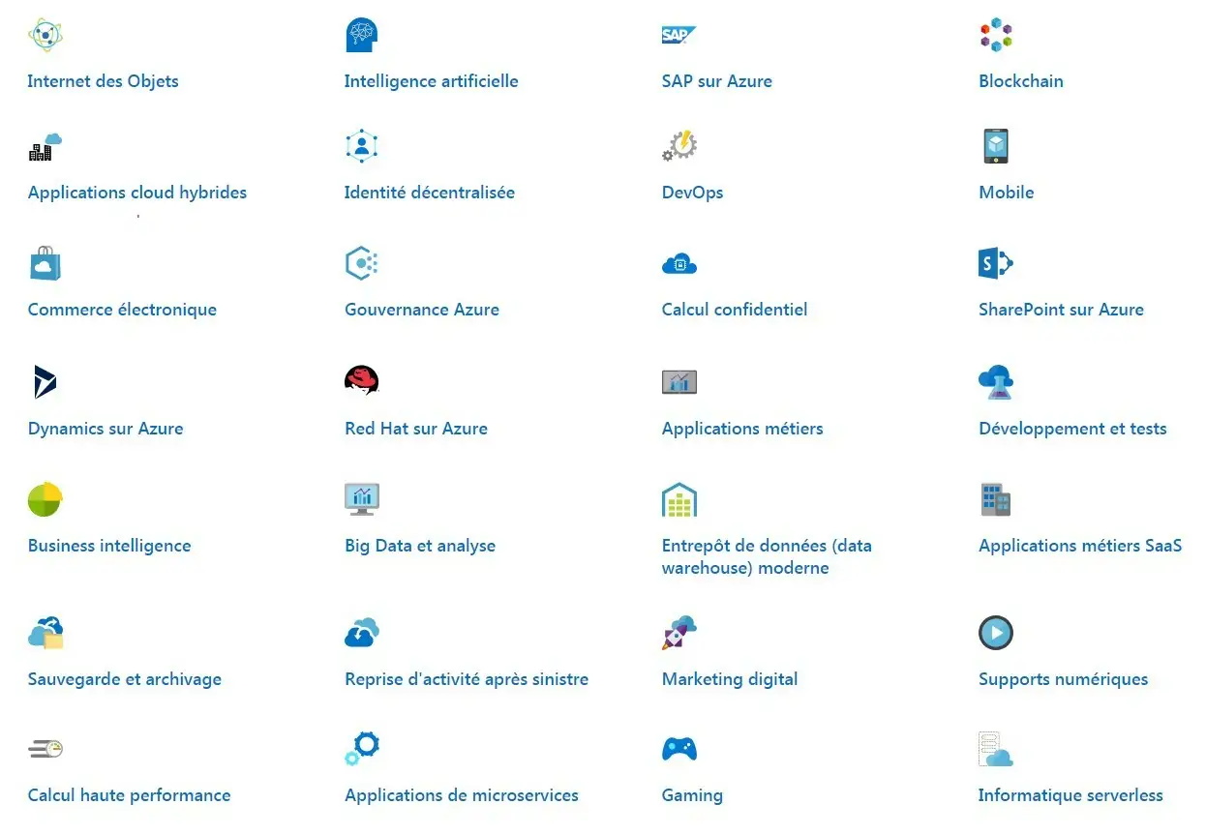Open the Sauvegarde et archivage link
Screen dimensions: 1206x835
(x=124, y=678)
